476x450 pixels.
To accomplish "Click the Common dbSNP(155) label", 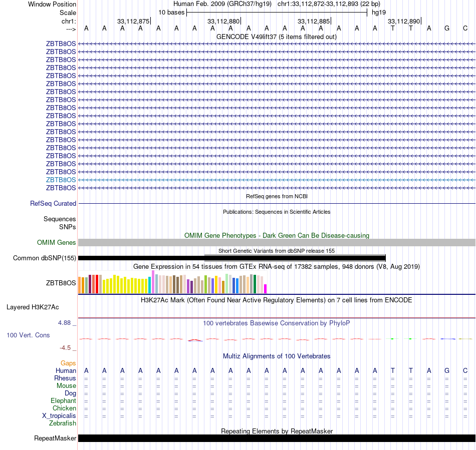I will (x=44, y=258).
